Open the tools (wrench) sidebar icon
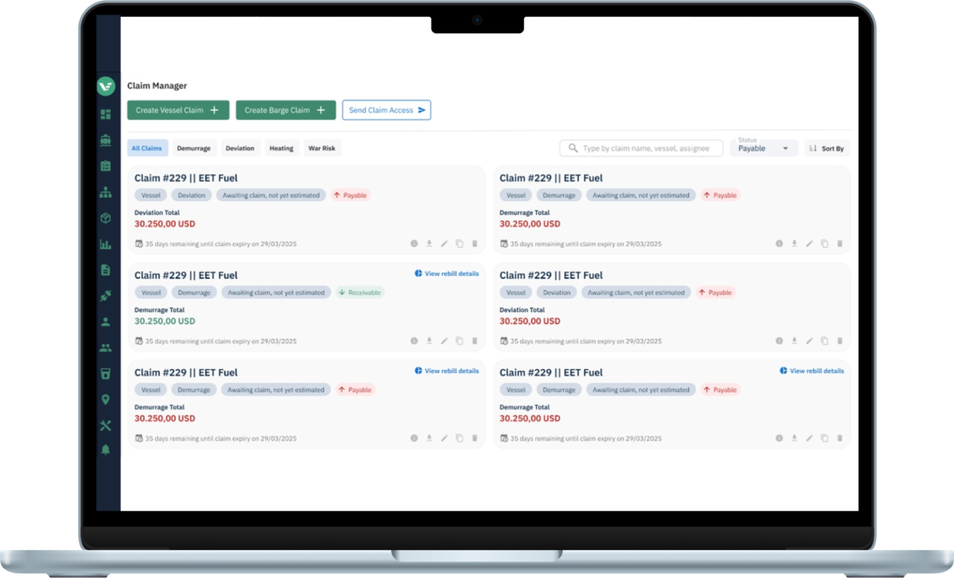The image size is (954, 578). (x=106, y=426)
